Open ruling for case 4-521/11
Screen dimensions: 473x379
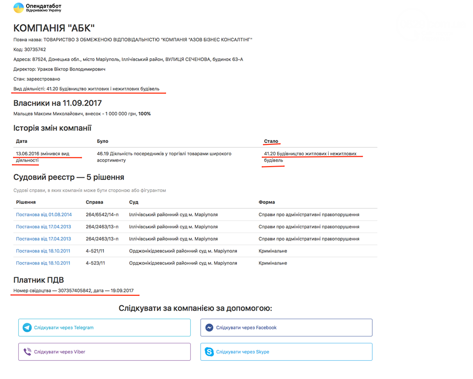(43, 251)
